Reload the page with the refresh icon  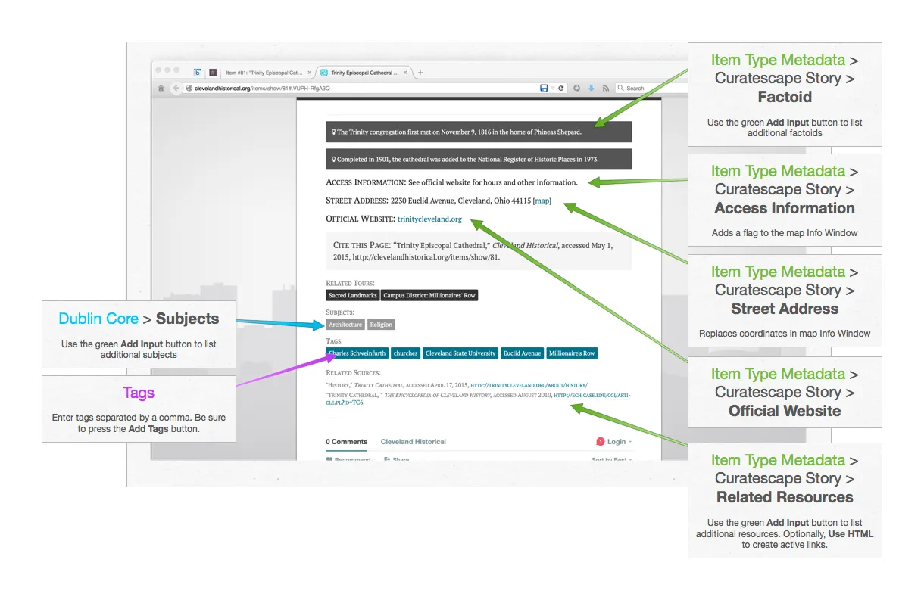pos(561,88)
